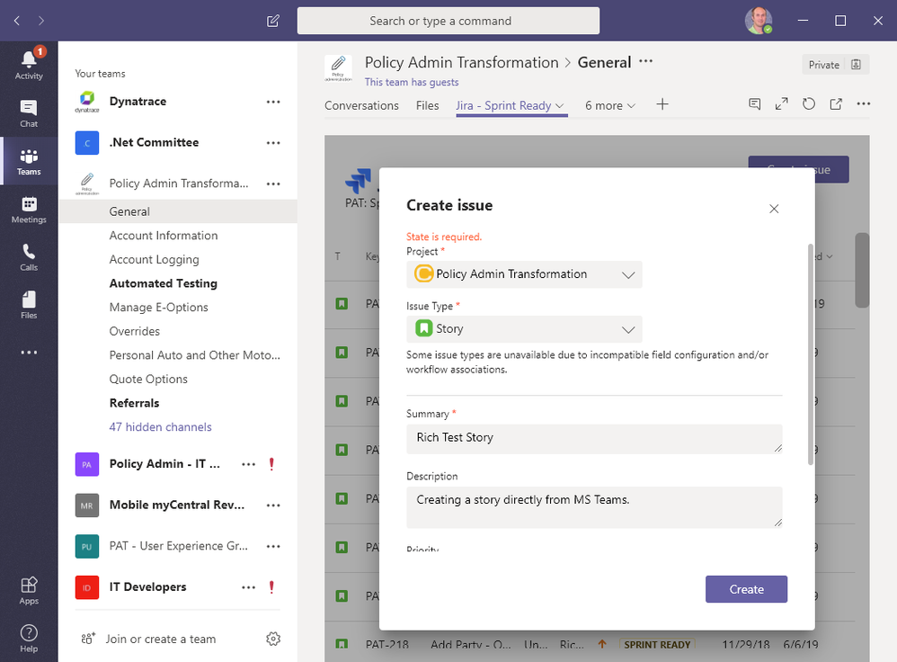Image resolution: width=897 pixels, height=662 pixels.
Task: Click the Create button
Action: point(746,589)
